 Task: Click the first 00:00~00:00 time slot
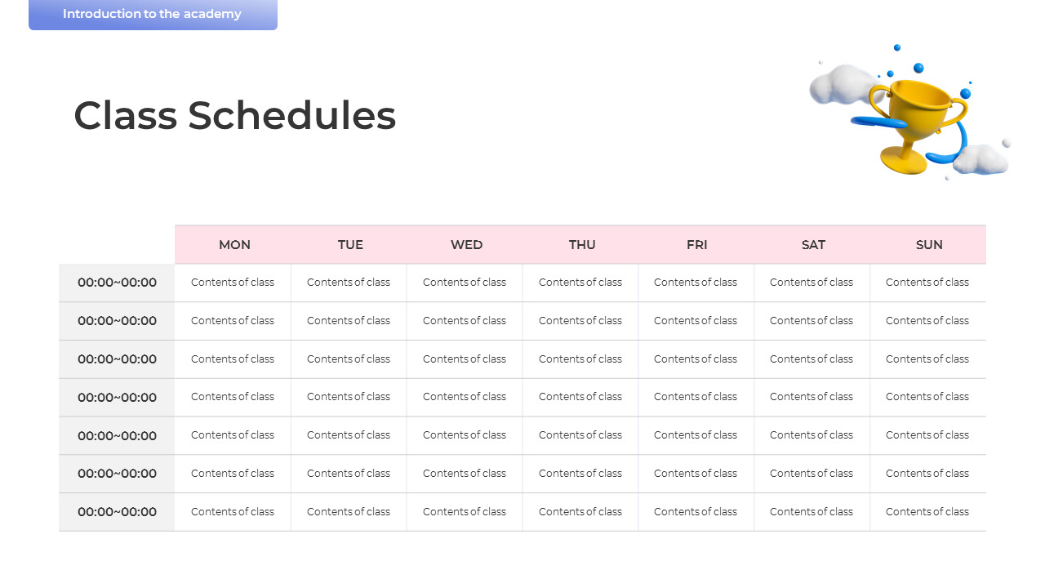coord(117,283)
